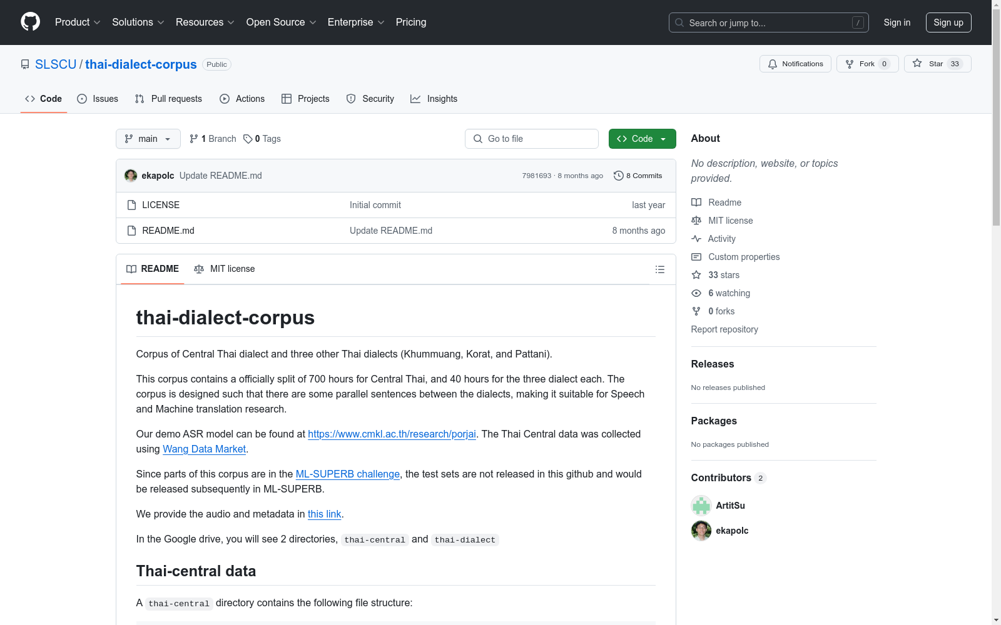
Task: Open the Contributors section heading
Action: point(728,477)
